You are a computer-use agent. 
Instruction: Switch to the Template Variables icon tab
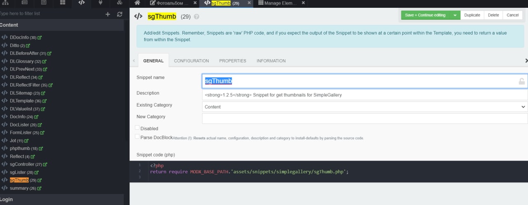coord(44,3)
